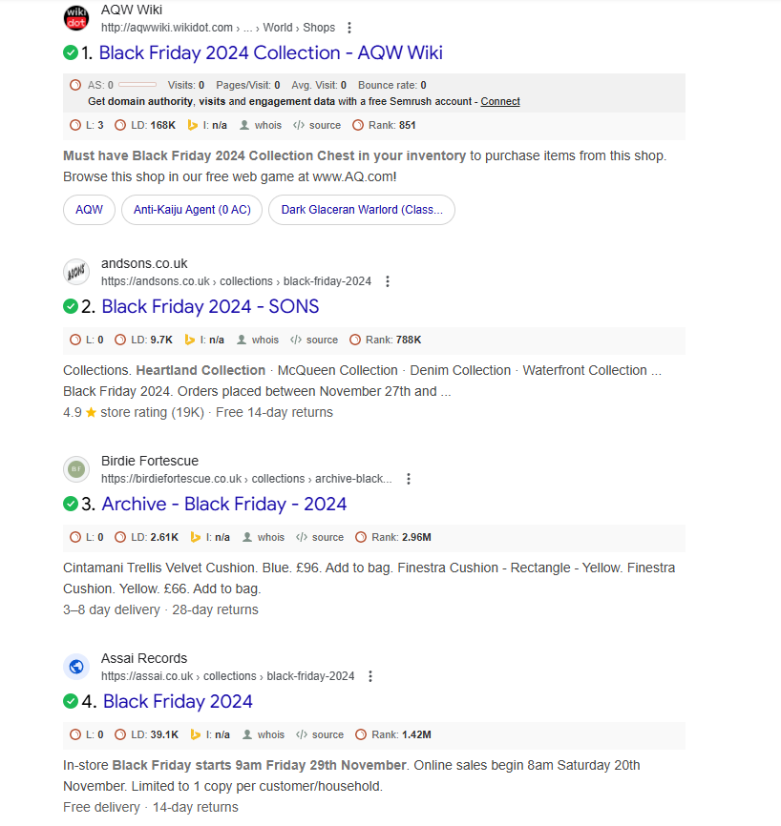The height and width of the screenshot is (826, 781).
Task: Click the AQW Wiki wikidot favicon
Action: (x=76, y=18)
